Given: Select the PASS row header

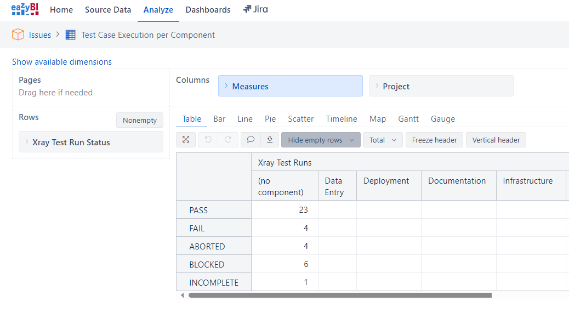Looking at the screenshot, I should 214,210.
